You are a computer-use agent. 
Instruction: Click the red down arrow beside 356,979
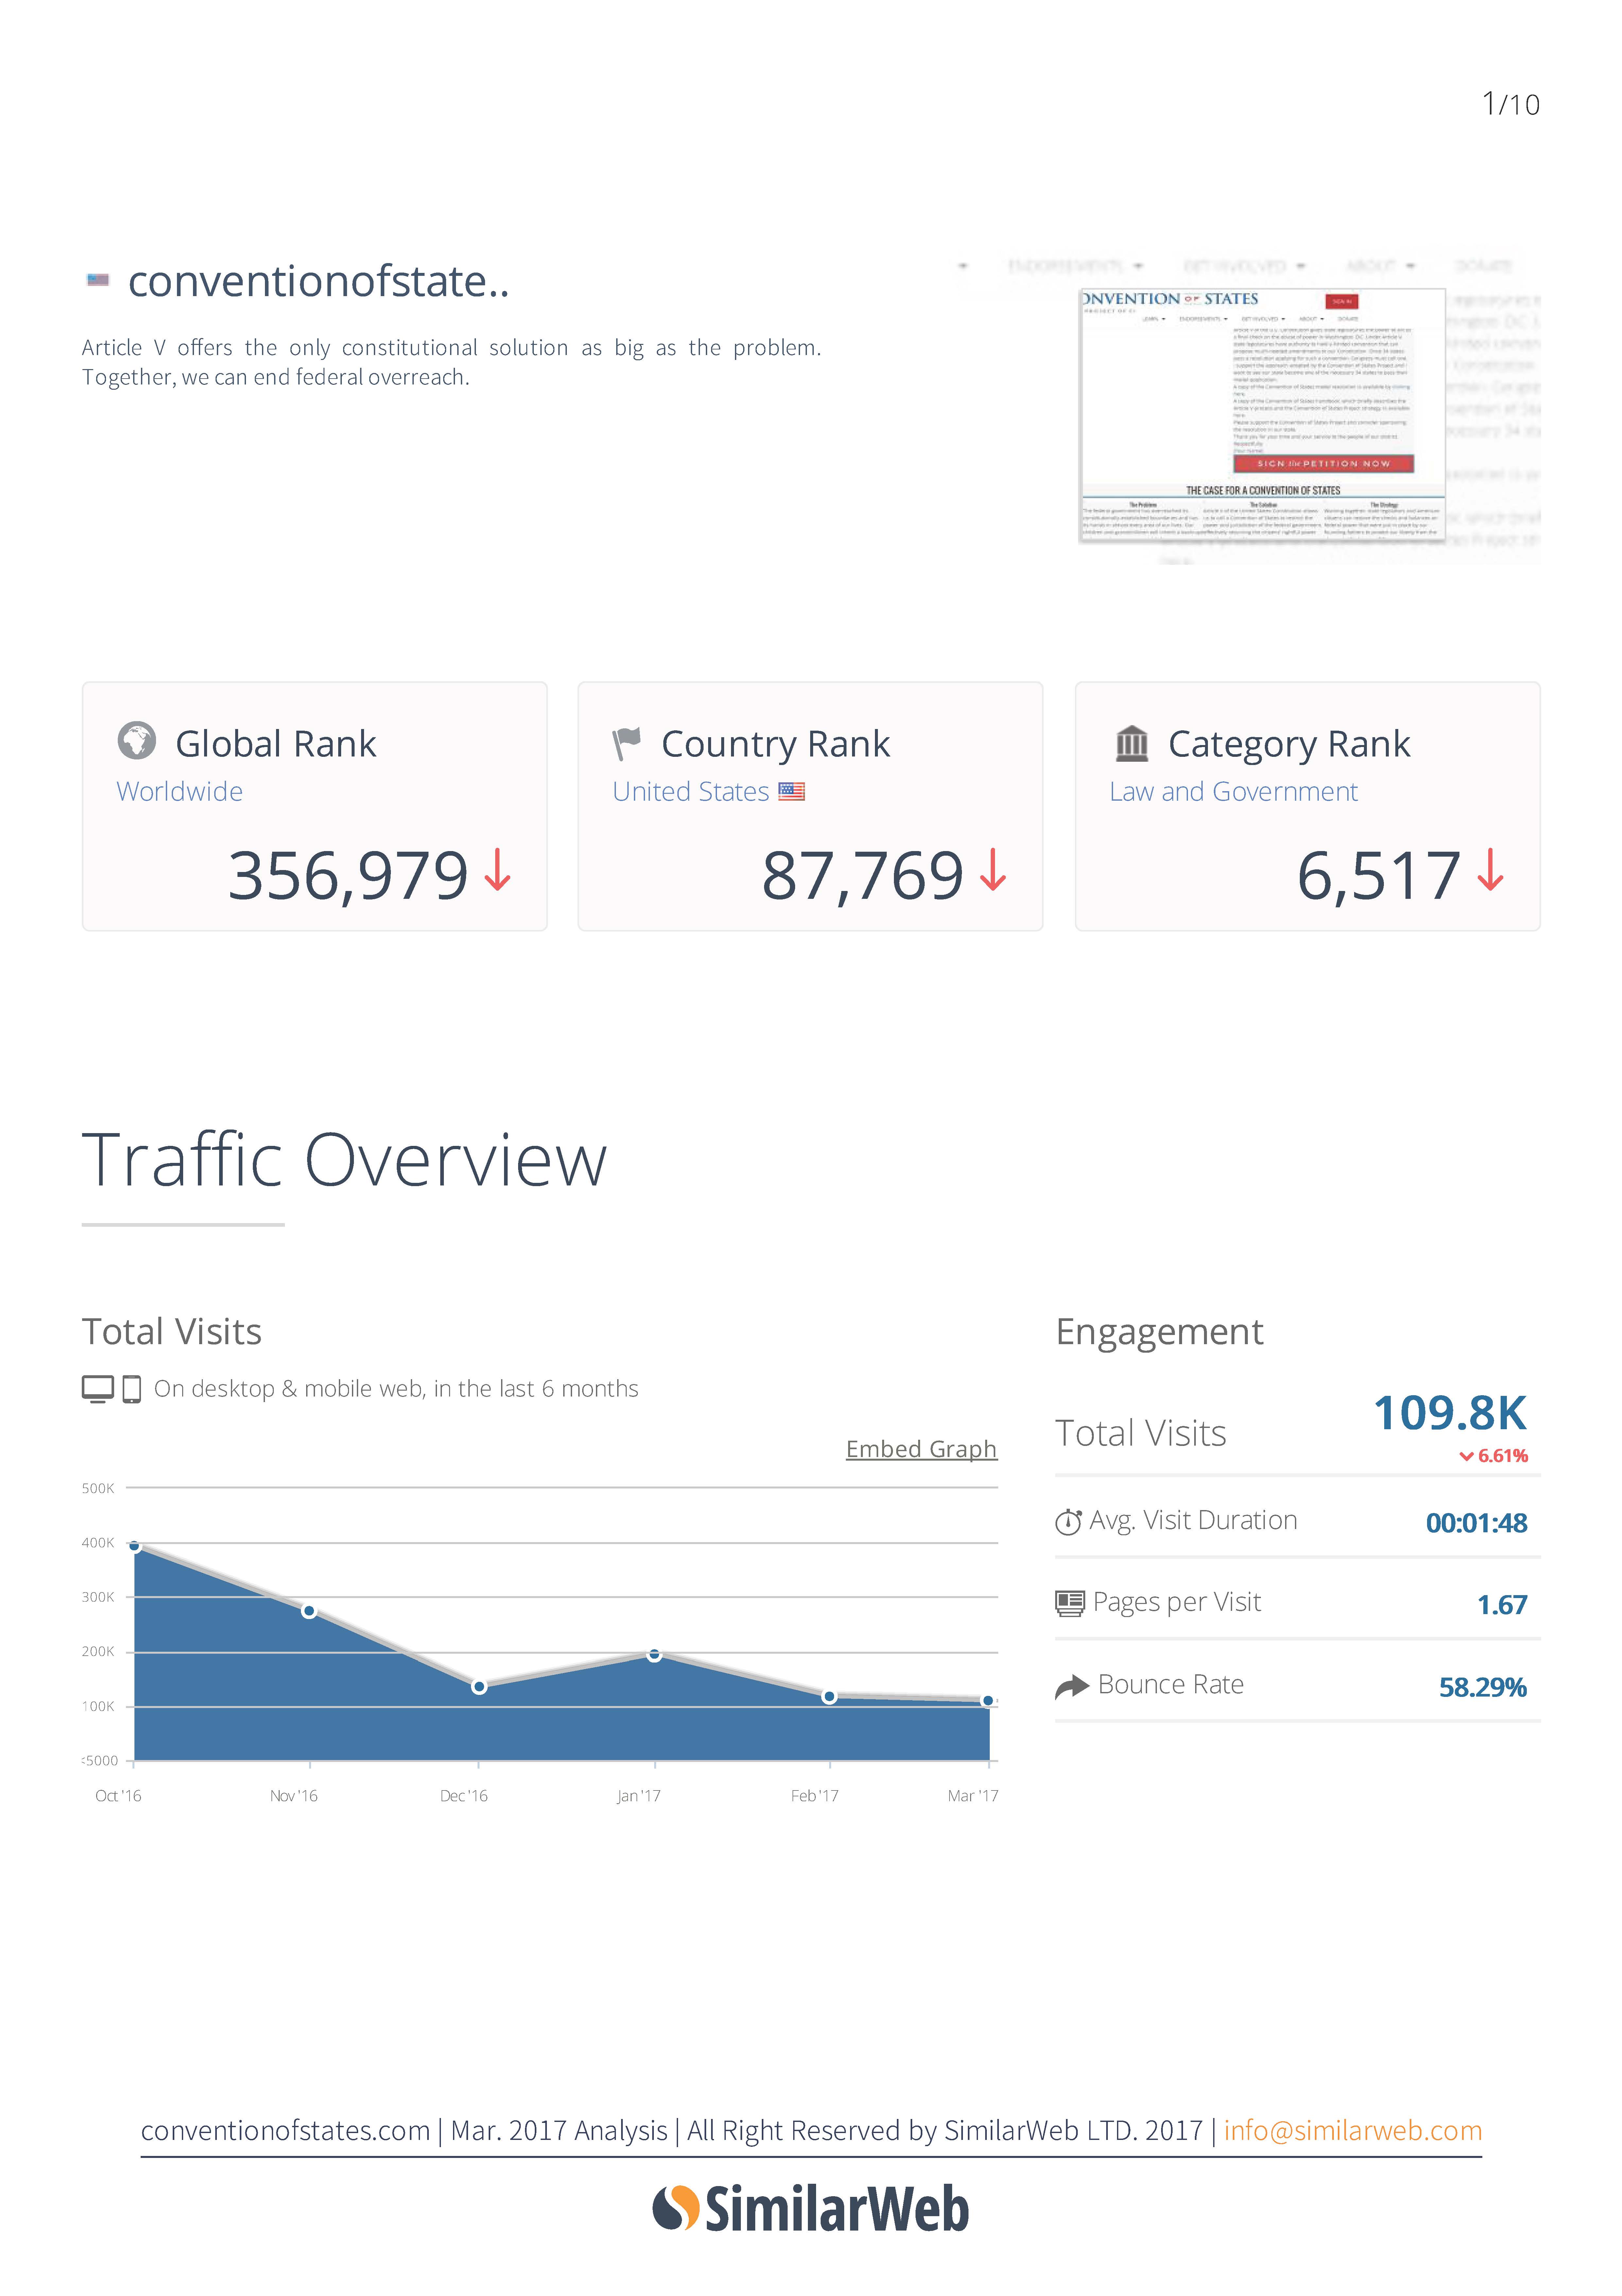tap(498, 870)
